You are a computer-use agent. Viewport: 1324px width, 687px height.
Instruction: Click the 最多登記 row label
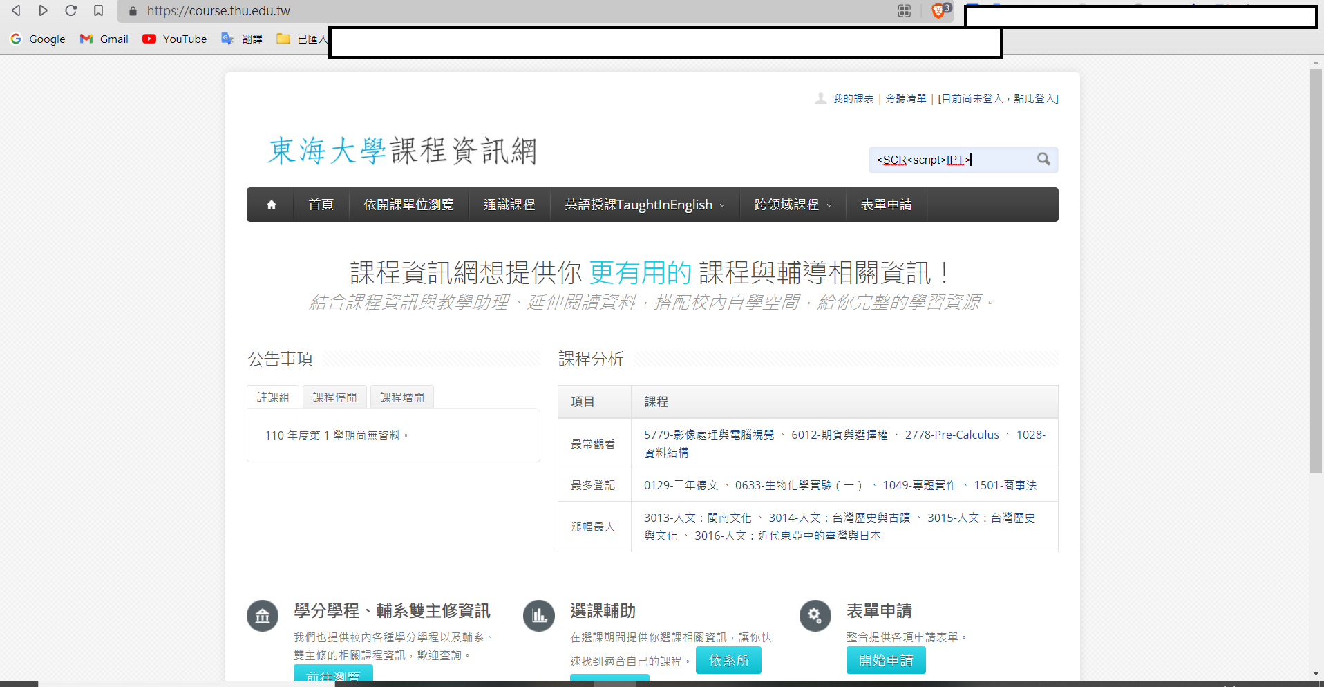tap(593, 485)
